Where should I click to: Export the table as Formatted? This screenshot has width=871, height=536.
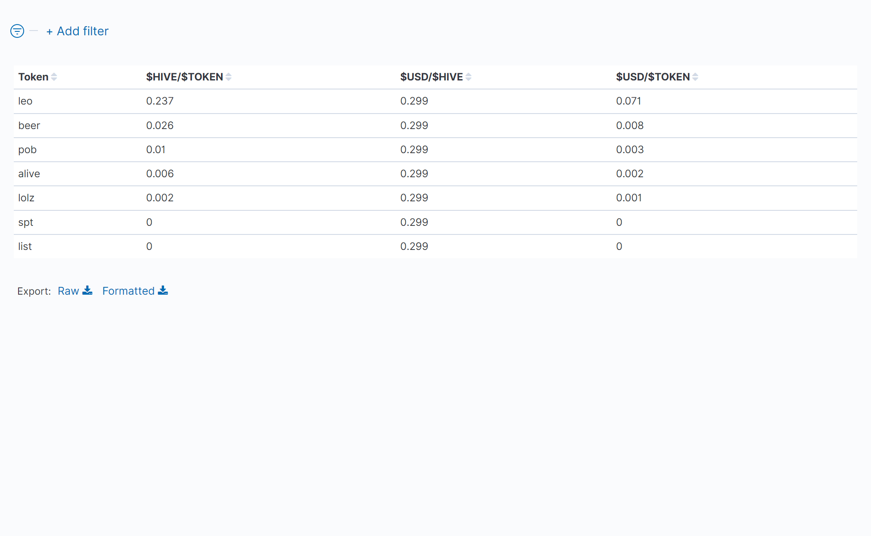[128, 291]
